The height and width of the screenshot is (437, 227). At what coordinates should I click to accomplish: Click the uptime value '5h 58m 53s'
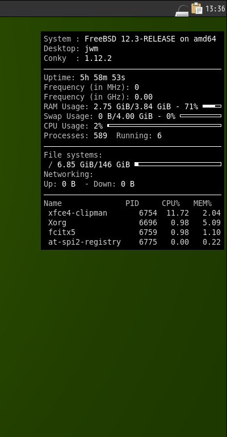(103, 77)
